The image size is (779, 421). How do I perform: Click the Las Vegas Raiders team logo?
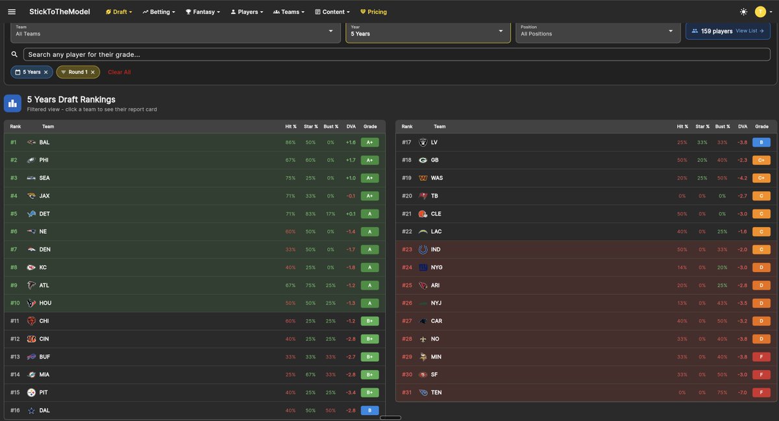point(423,142)
